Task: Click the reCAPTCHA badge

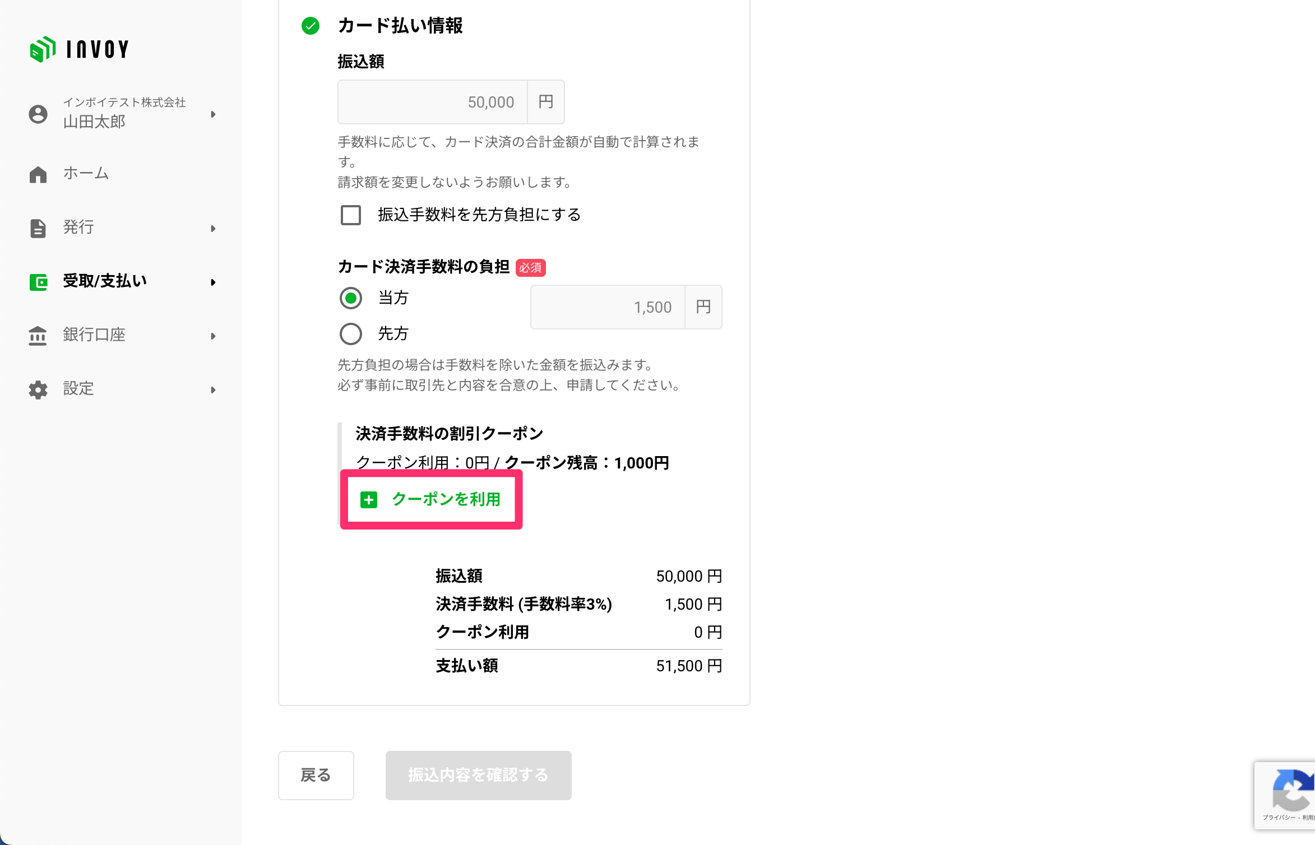Action: point(1285,795)
